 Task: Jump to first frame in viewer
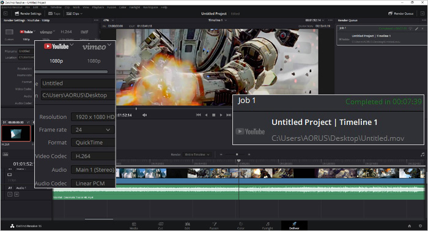199,115
